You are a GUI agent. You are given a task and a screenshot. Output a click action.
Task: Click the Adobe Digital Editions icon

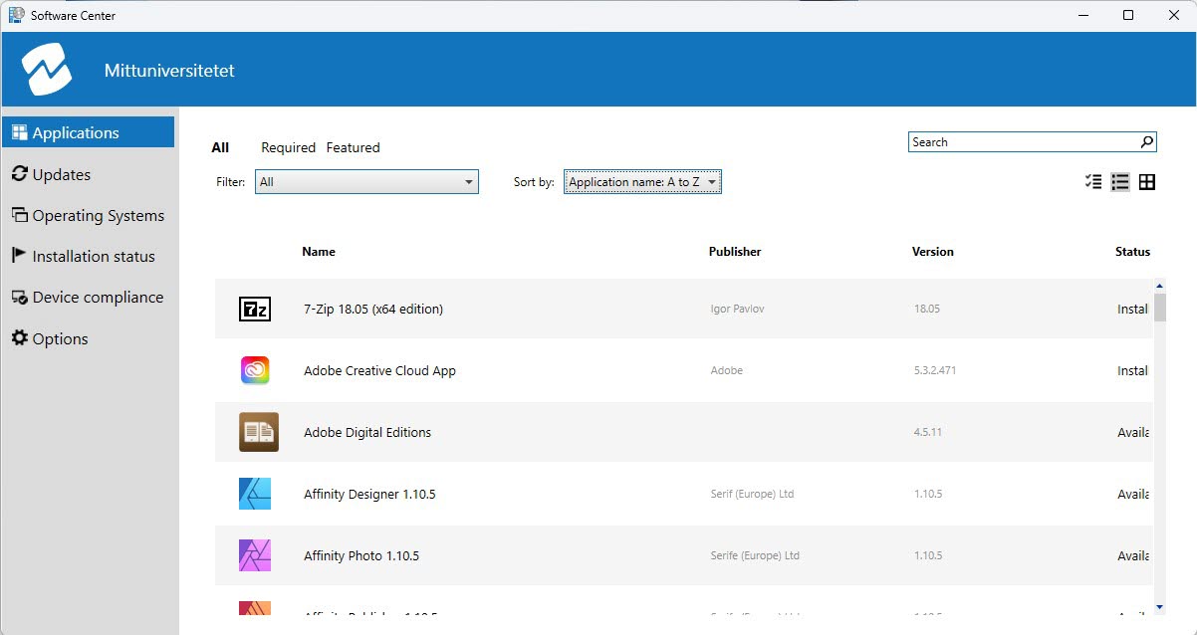click(259, 432)
